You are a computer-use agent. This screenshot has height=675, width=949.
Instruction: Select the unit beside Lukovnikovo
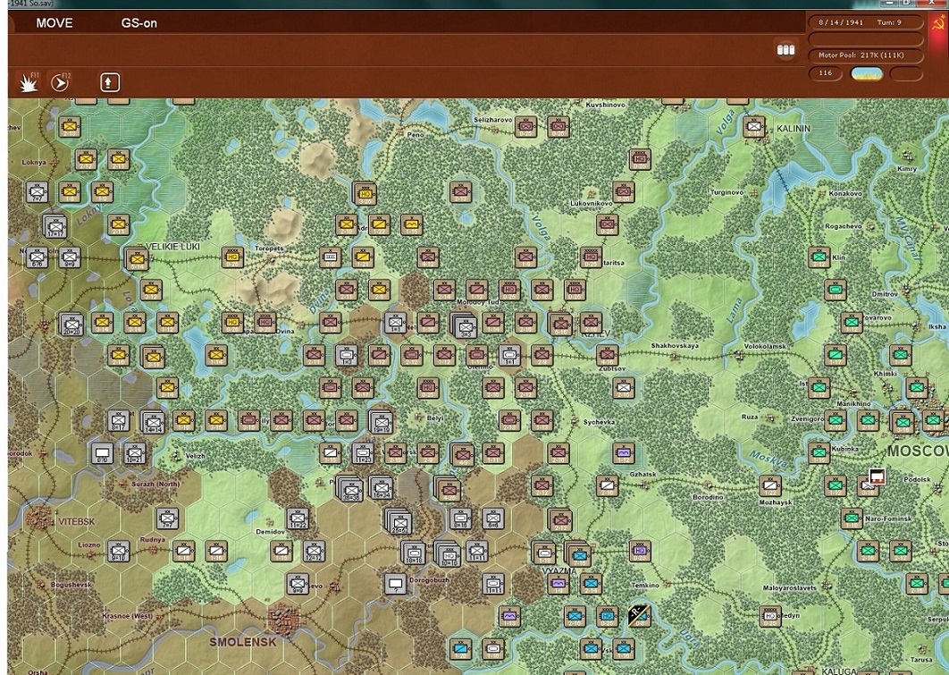pos(624,192)
